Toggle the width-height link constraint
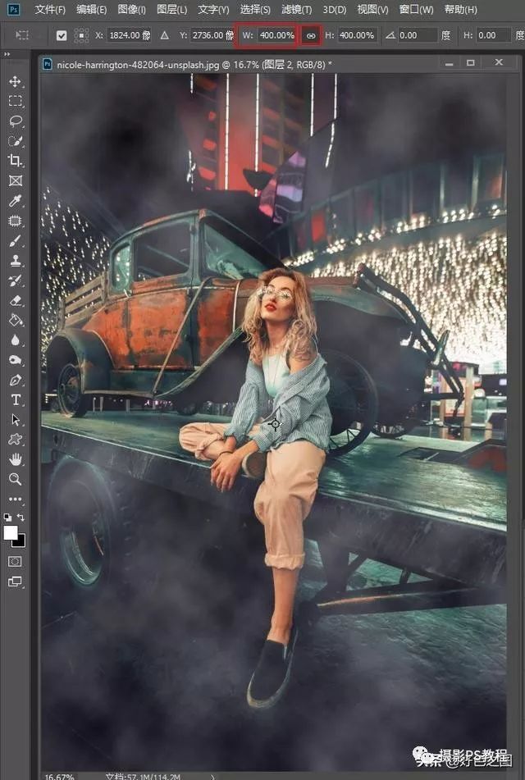 point(310,36)
